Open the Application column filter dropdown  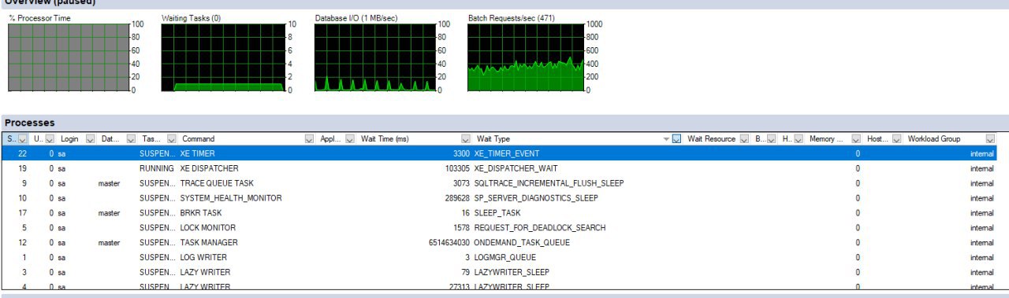[x=350, y=139]
